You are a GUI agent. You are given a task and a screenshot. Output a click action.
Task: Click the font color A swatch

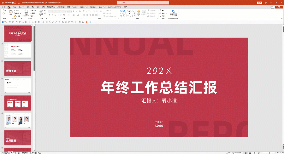tap(78, 15)
